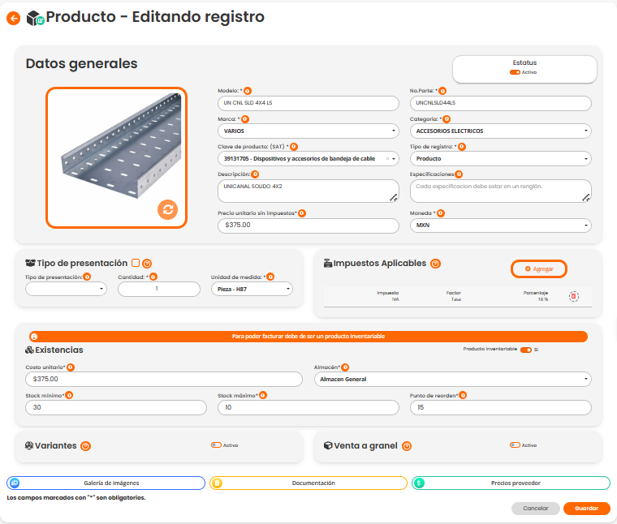Switch to Precios proveedor tab
Image resolution: width=617 pixels, height=524 pixels.
point(511,483)
